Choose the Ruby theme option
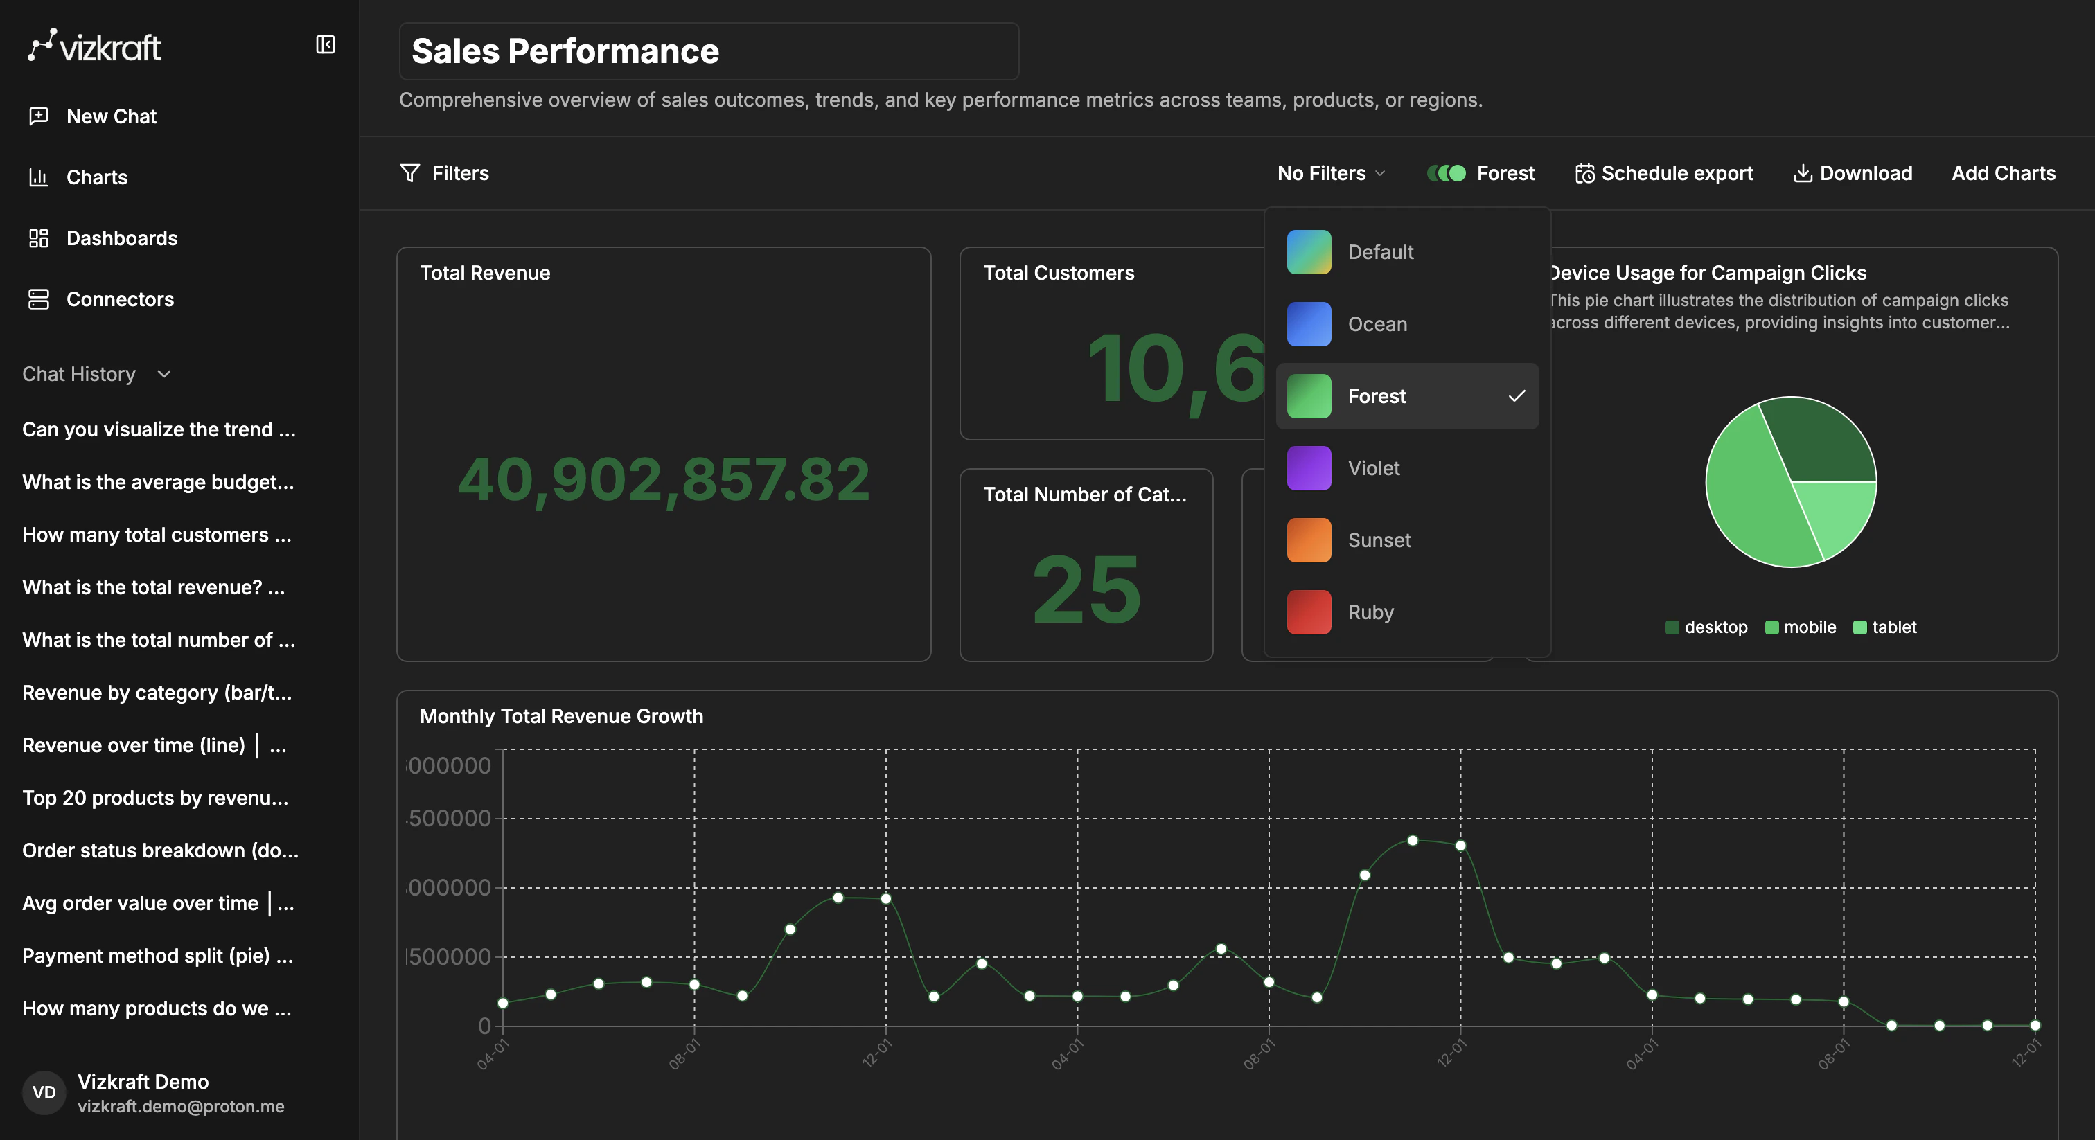 pyautogui.click(x=1370, y=612)
